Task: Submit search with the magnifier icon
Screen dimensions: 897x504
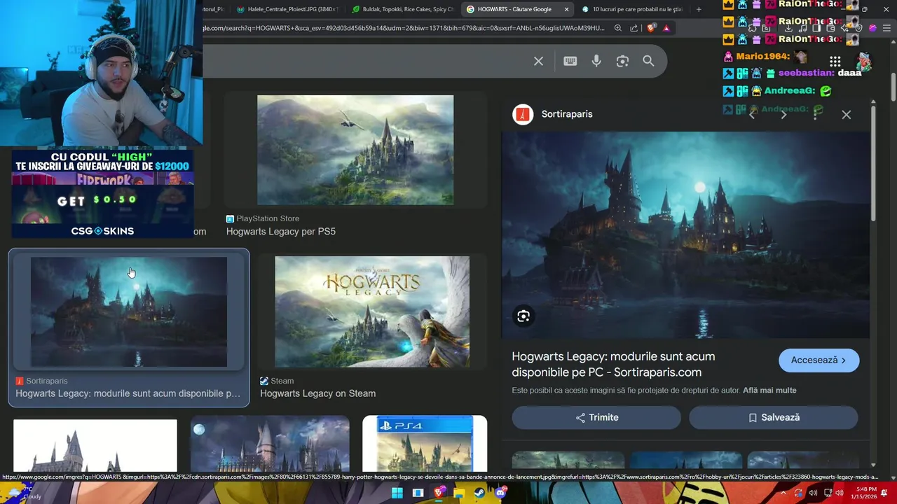Action: tap(648, 61)
